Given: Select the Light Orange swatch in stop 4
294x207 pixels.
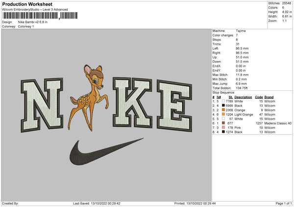Looking at the screenshot, I should click(223, 114).
